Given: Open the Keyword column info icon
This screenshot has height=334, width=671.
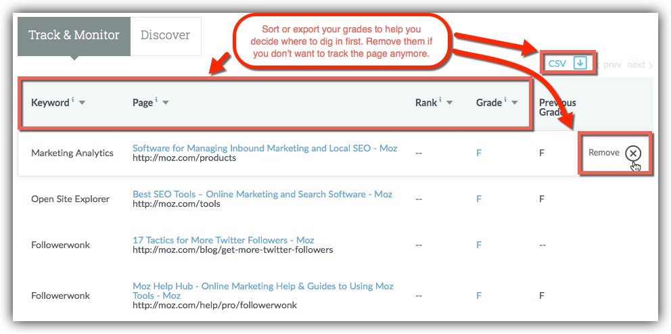Looking at the screenshot, I should click(x=73, y=99).
